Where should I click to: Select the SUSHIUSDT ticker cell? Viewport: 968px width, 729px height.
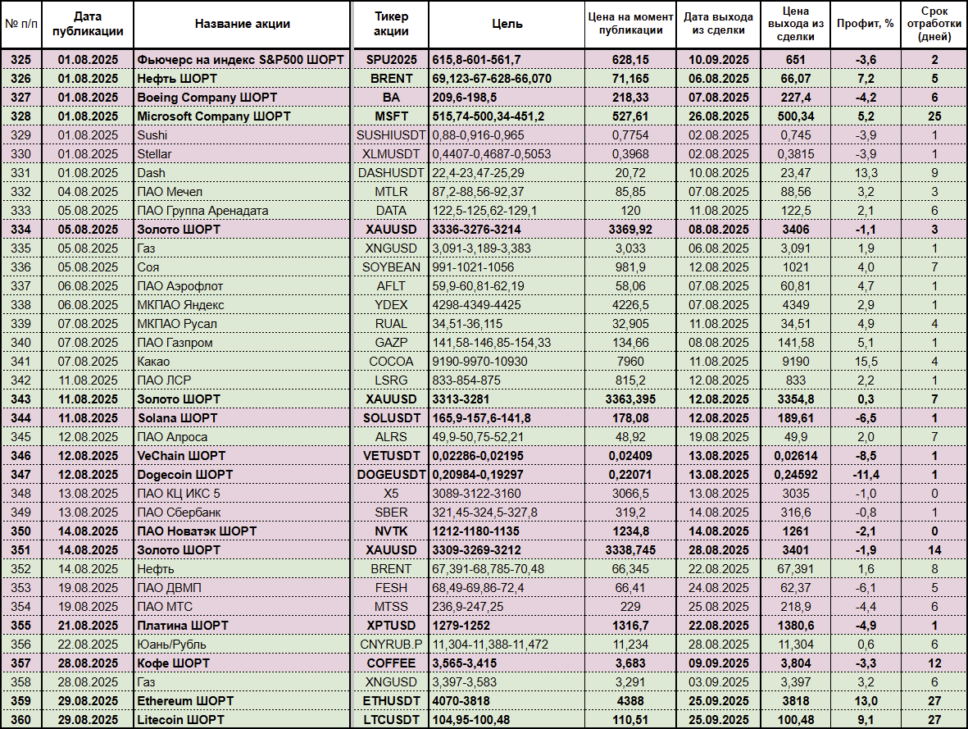coord(391,135)
